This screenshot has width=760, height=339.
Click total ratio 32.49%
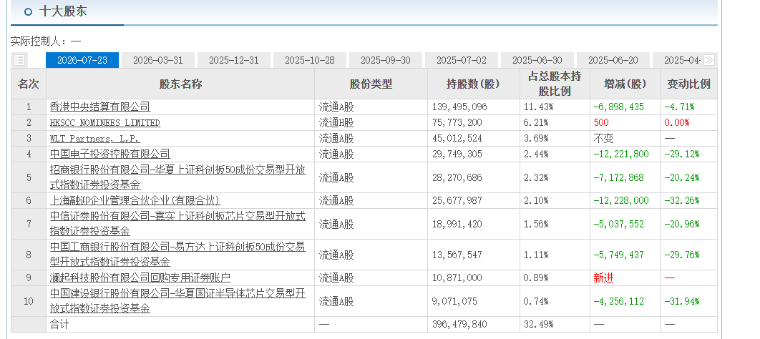click(x=538, y=325)
